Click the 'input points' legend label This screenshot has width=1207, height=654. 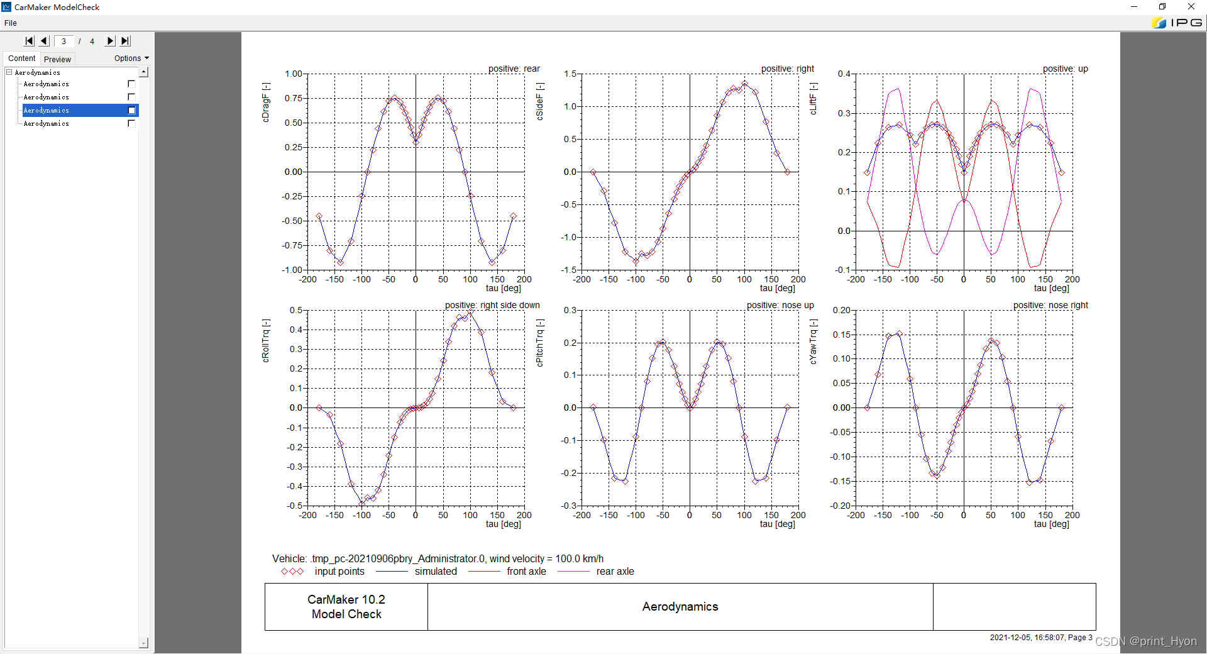pyautogui.click(x=339, y=572)
